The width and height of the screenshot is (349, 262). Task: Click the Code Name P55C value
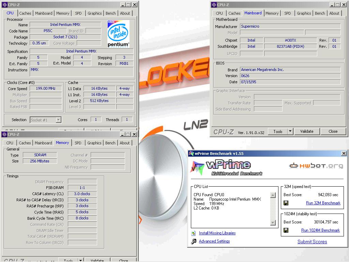click(x=48, y=31)
